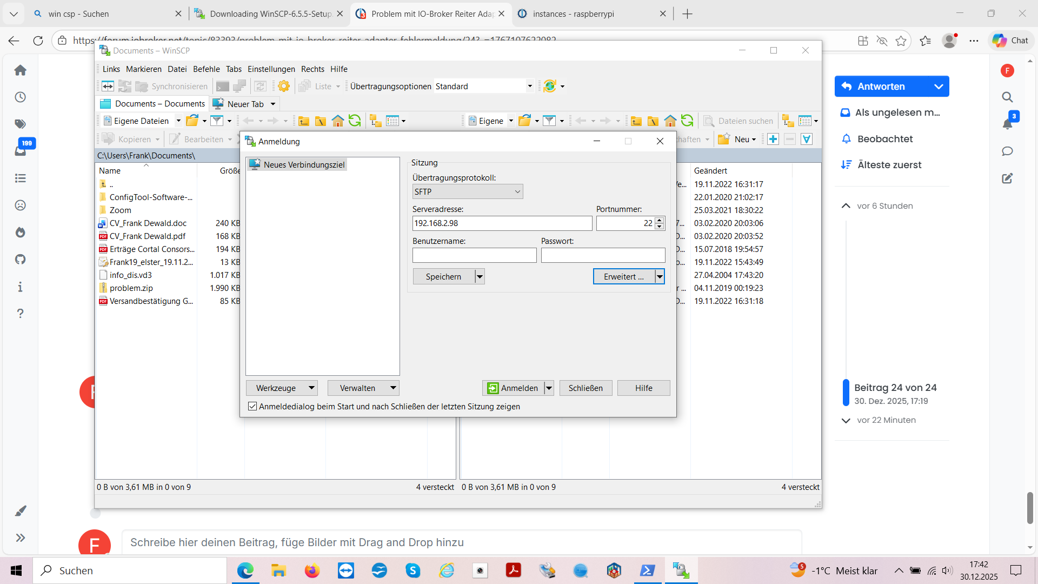
Task: Click the Anmelden button
Action: (x=513, y=388)
